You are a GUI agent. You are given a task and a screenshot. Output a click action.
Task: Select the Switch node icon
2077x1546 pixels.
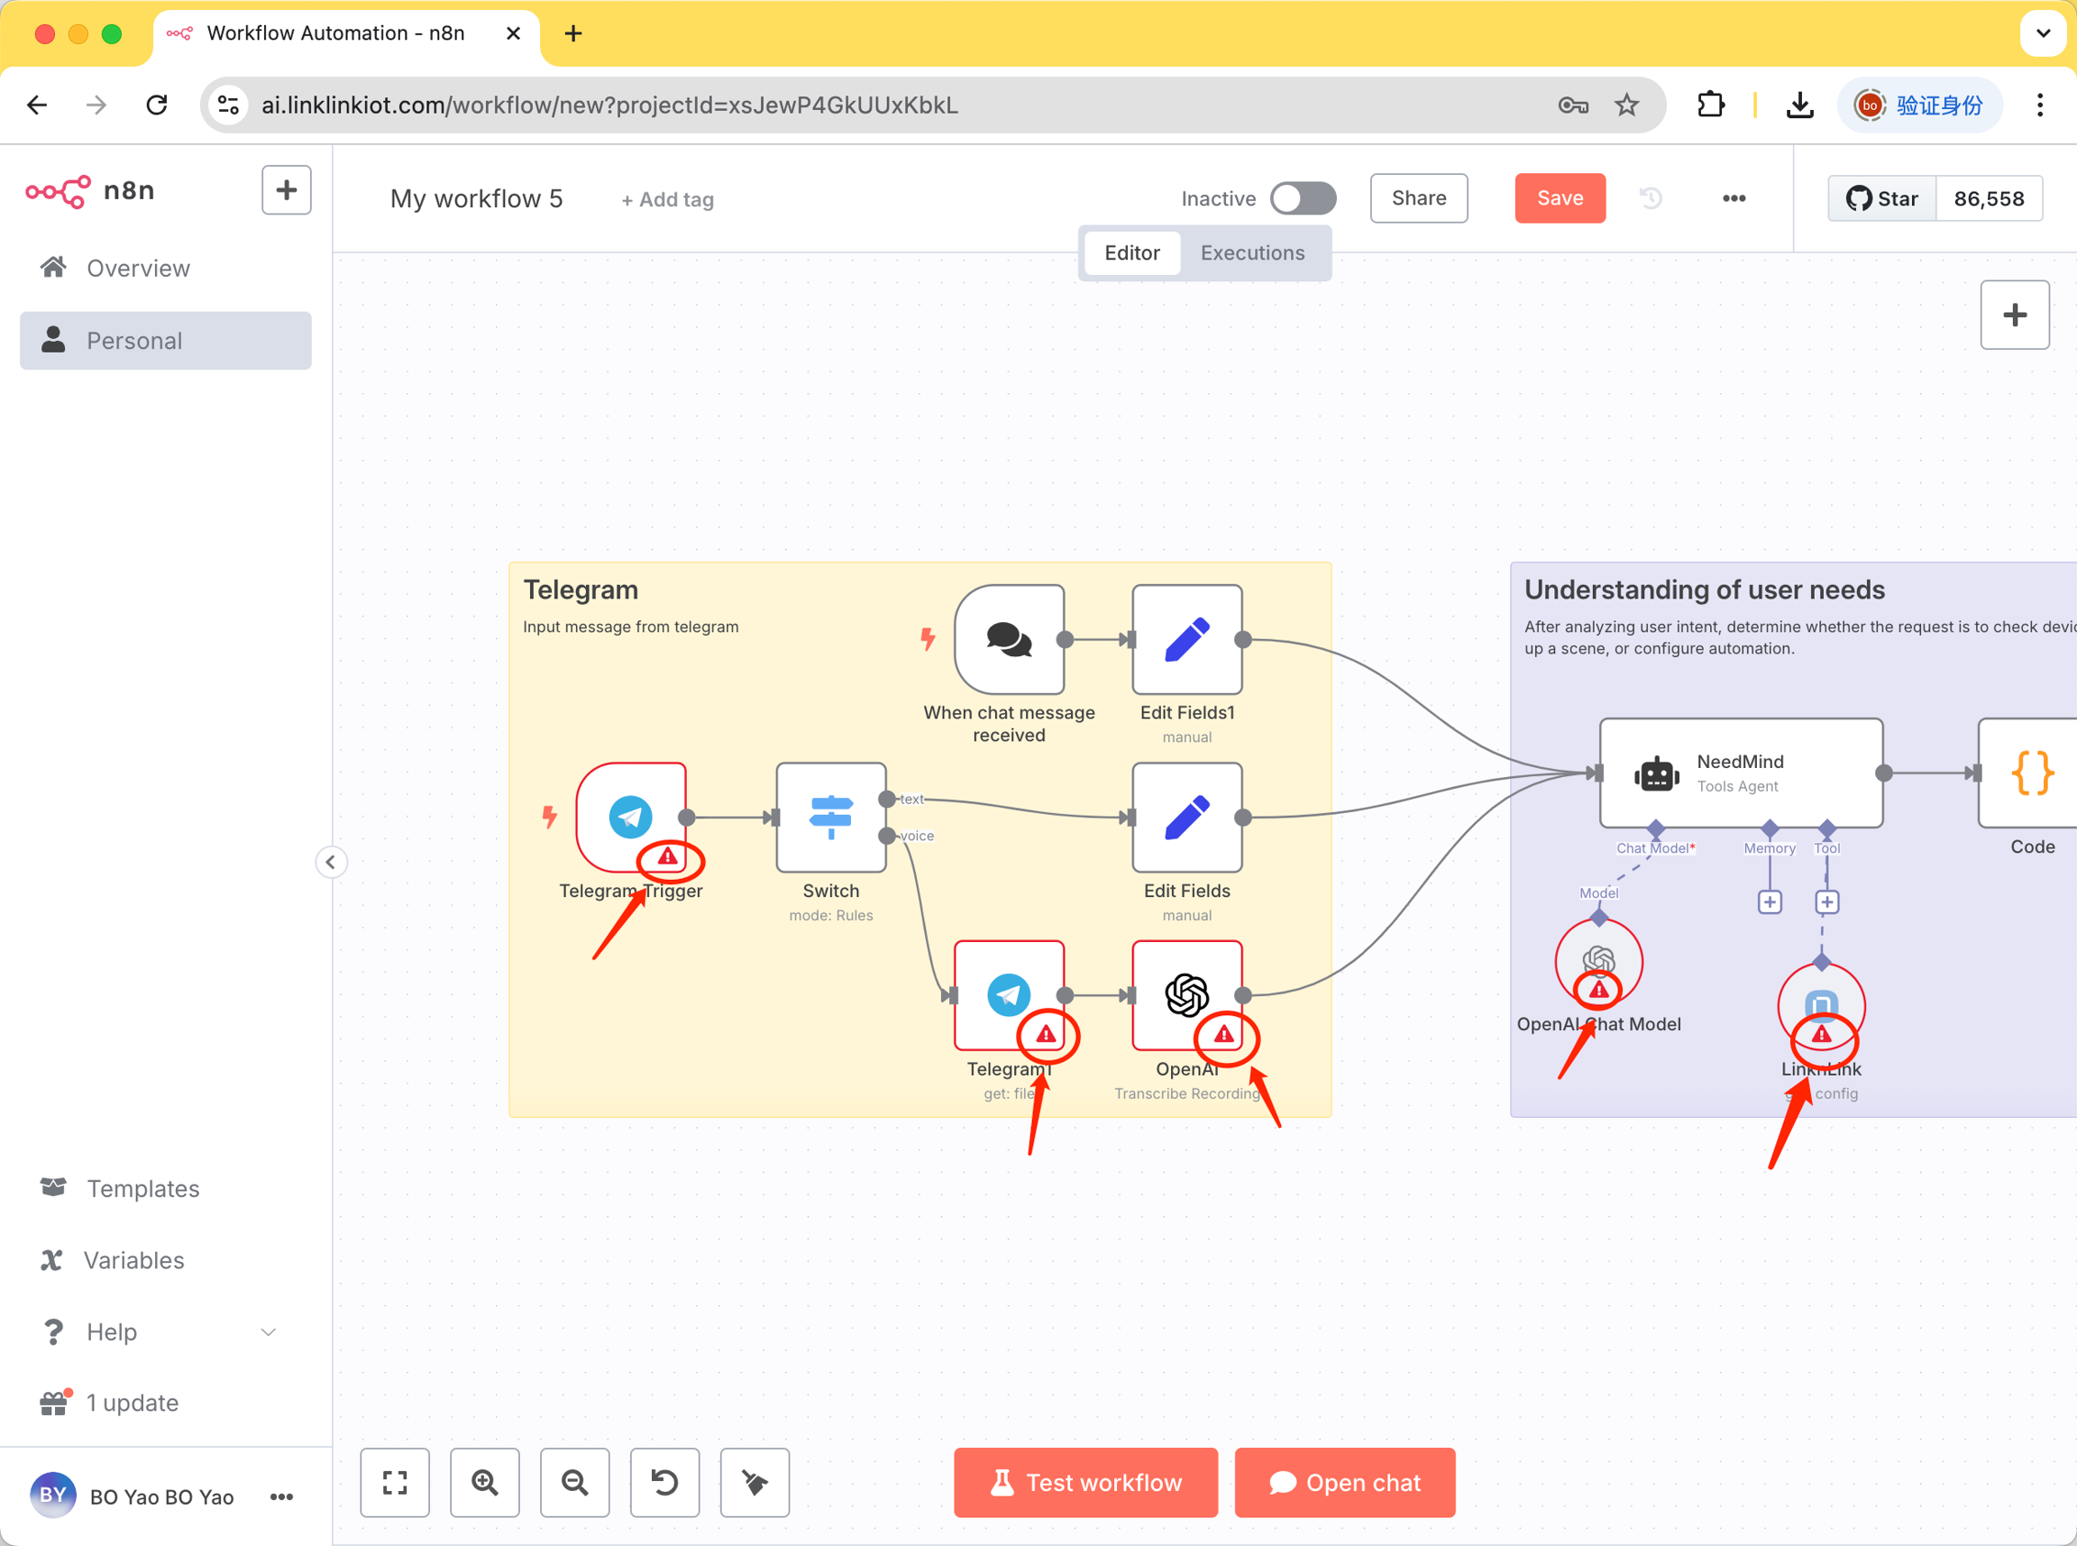tap(830, 817)
